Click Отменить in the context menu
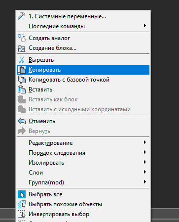Screen dimensions: 179x222 (83, 121)
